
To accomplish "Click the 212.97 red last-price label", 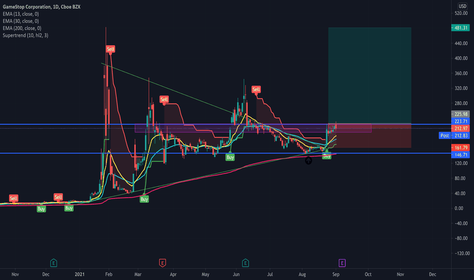I will pyautogui.click(x=460, y=128).
